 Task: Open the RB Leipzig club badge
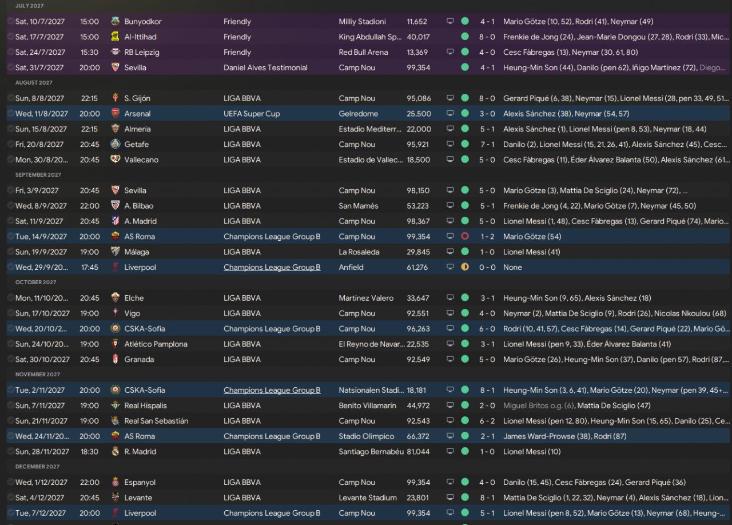tap(116, 53)
